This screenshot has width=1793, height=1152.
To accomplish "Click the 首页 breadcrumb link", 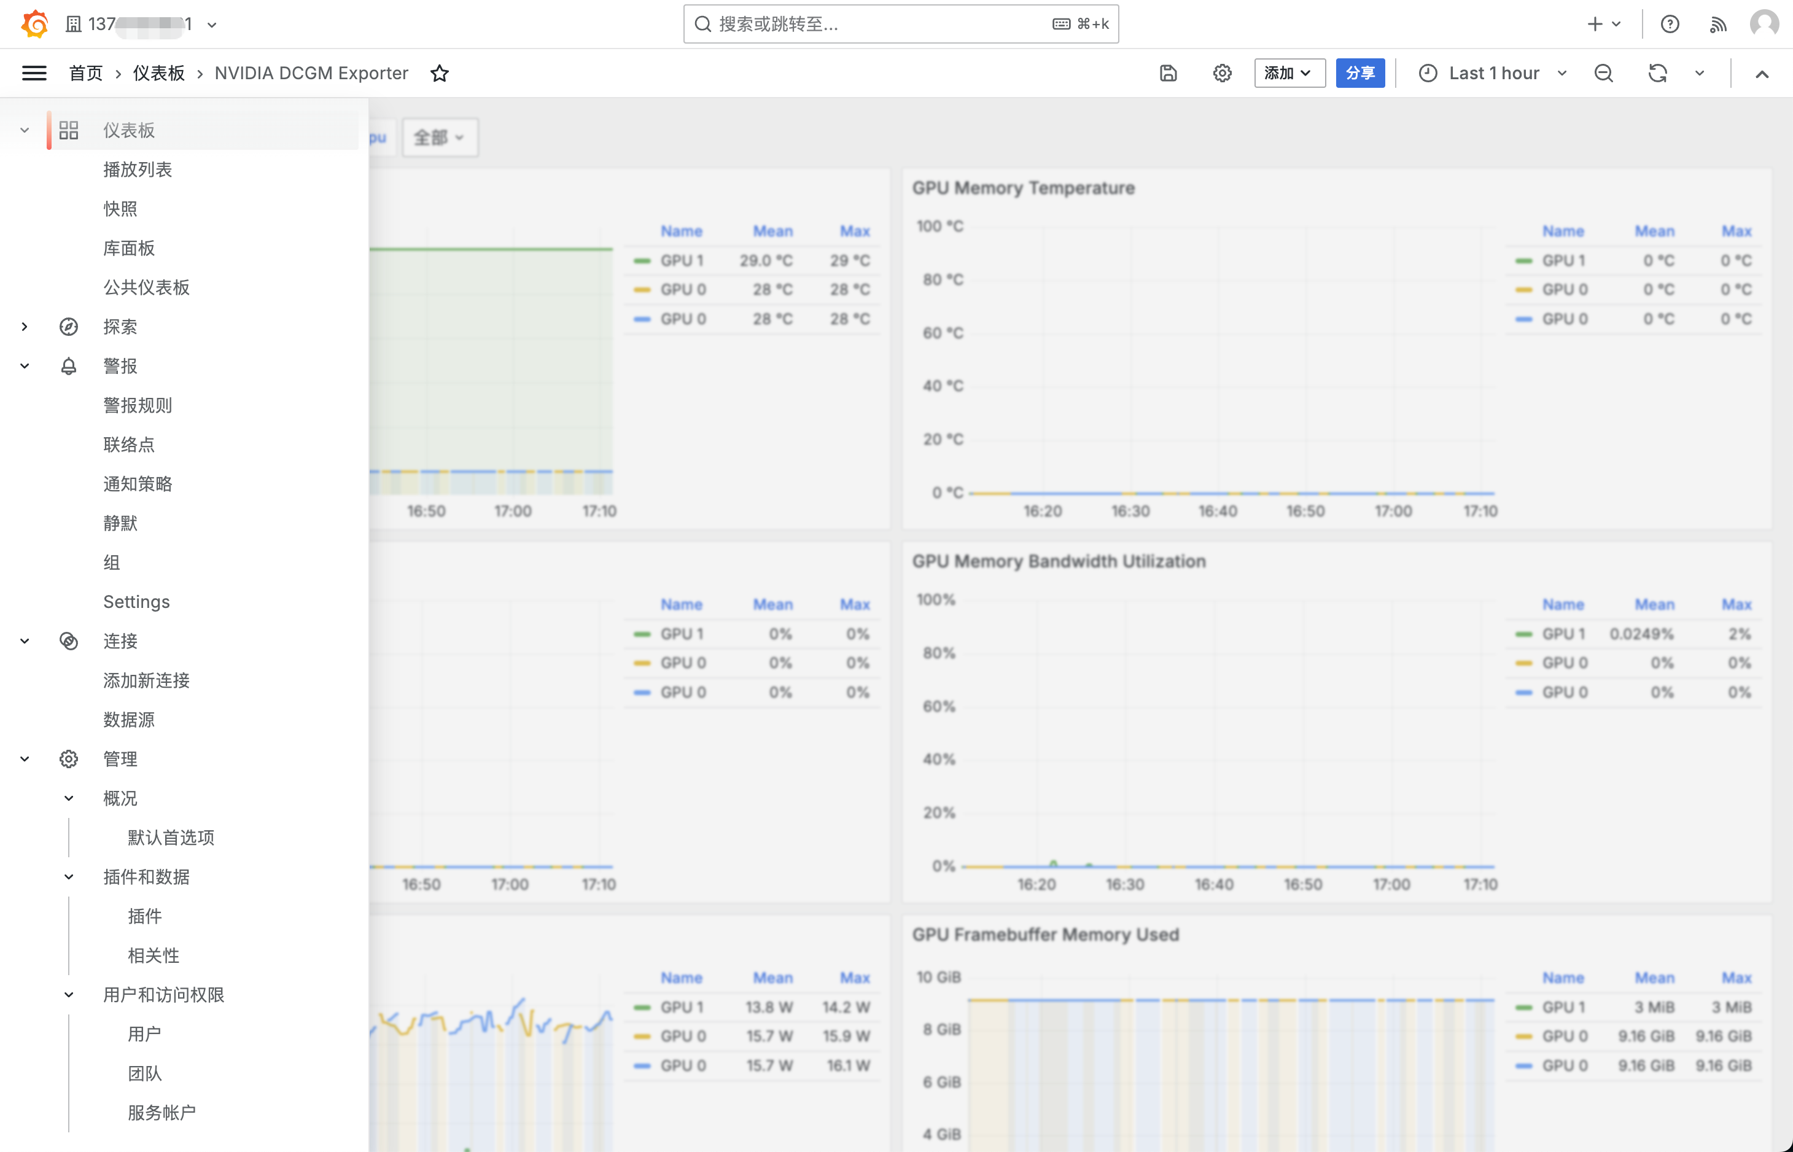I will coord(86,73).
